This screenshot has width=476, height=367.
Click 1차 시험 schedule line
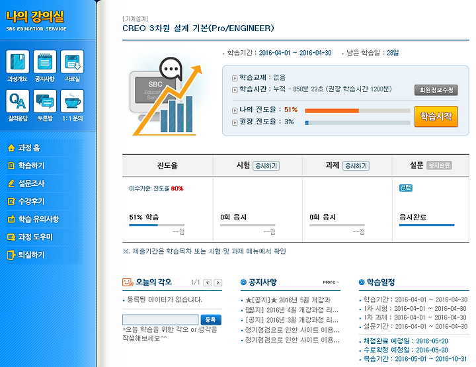[415, 309]
